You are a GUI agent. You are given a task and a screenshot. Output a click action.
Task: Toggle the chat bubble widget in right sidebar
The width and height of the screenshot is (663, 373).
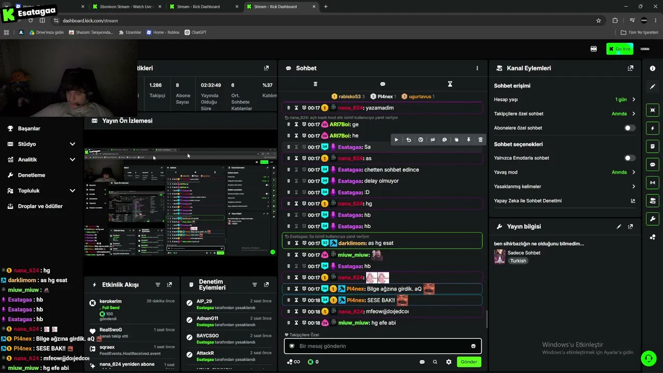[652, 165]
